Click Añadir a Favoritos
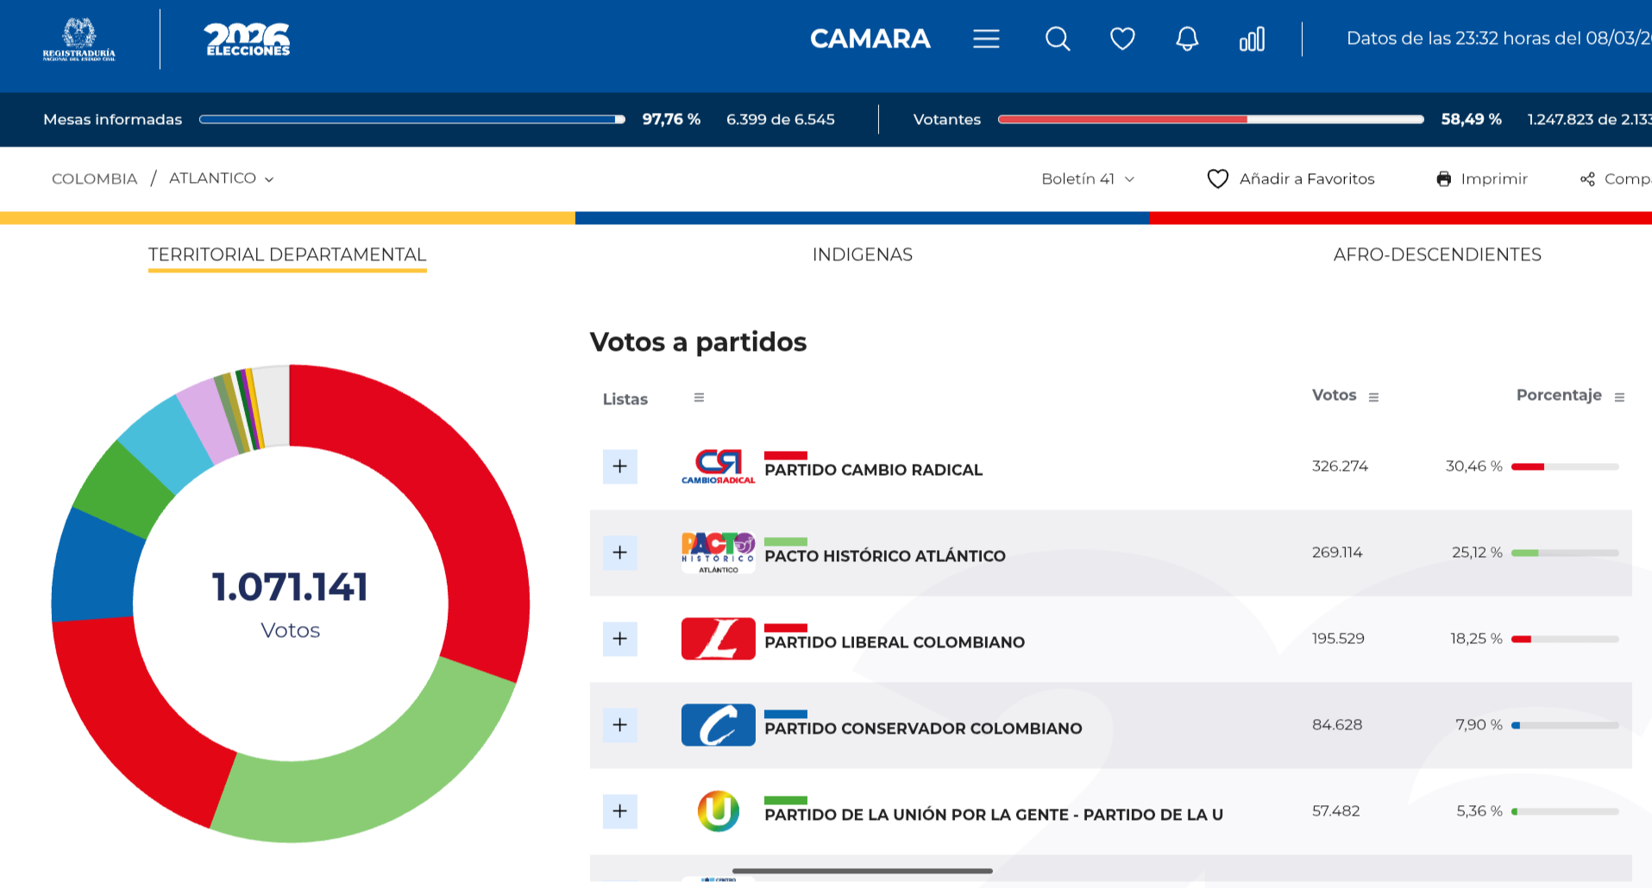This screenshot has height=888, width=1652. click(1291, 178)
